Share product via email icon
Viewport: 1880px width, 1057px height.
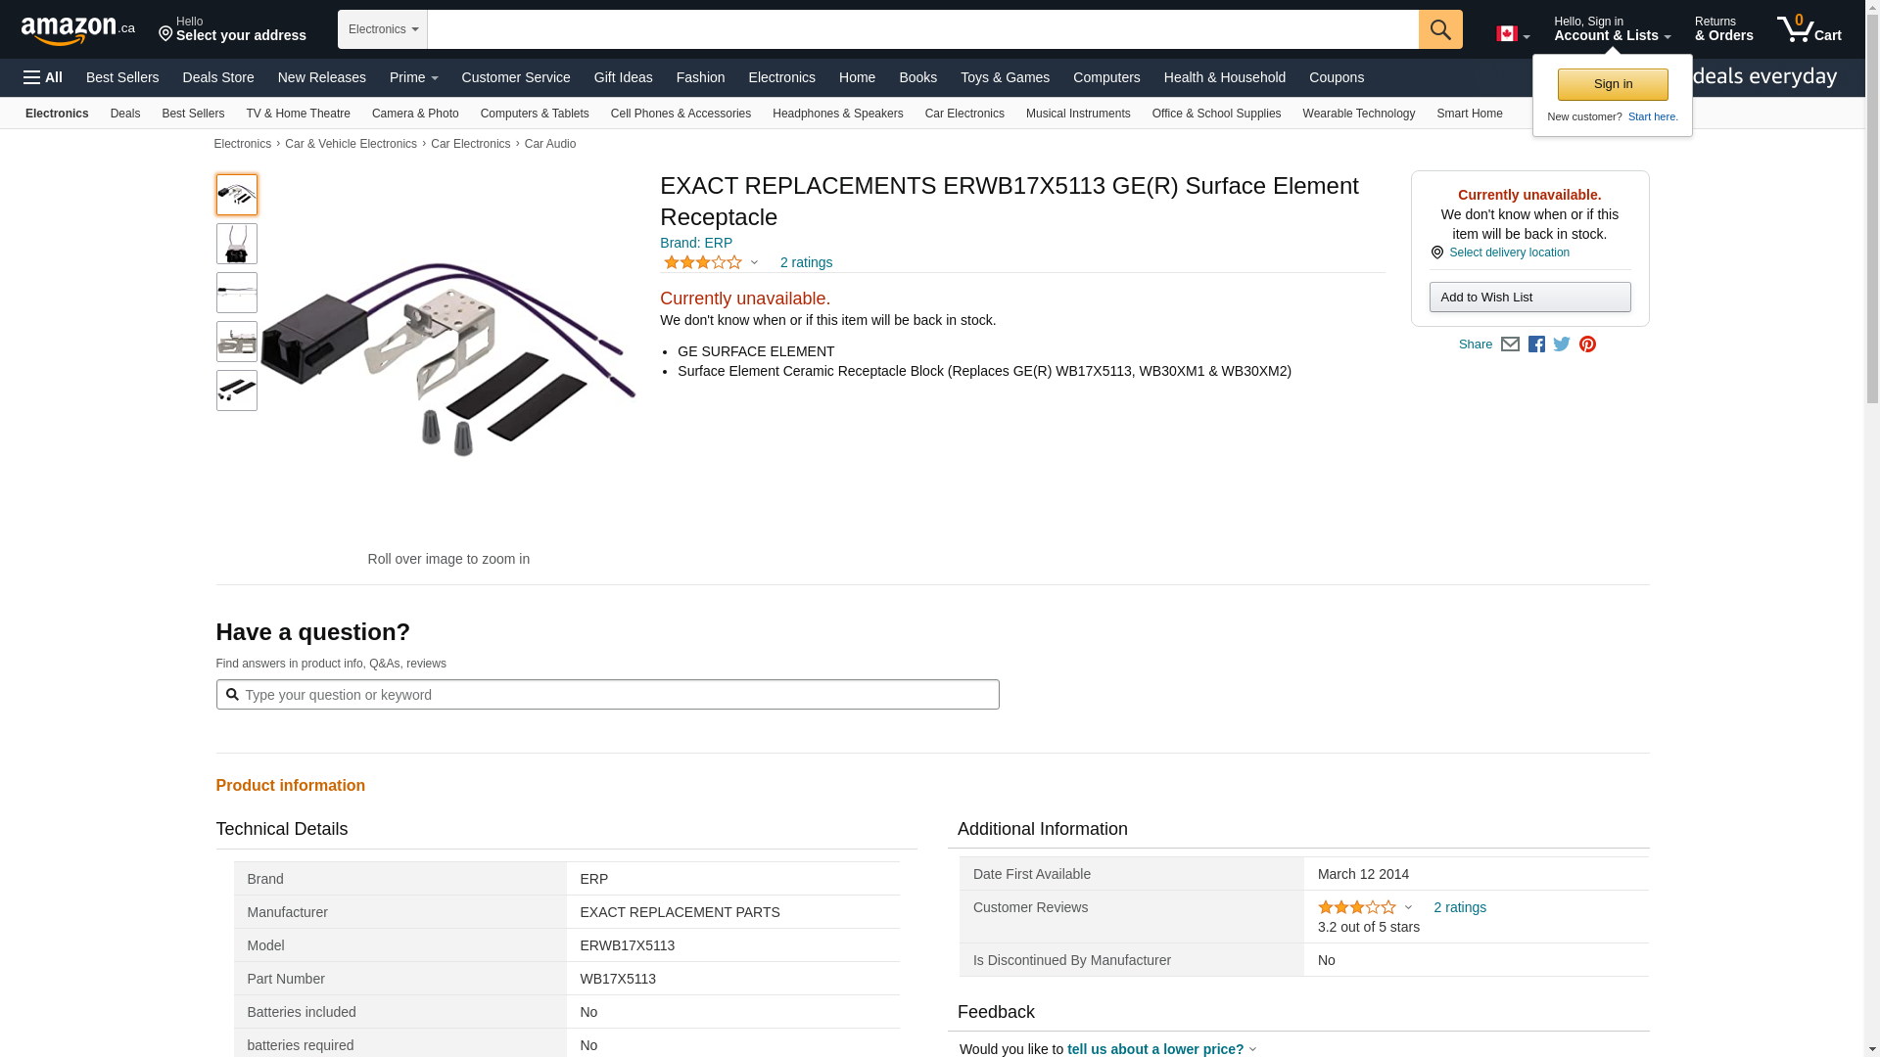1510,345
